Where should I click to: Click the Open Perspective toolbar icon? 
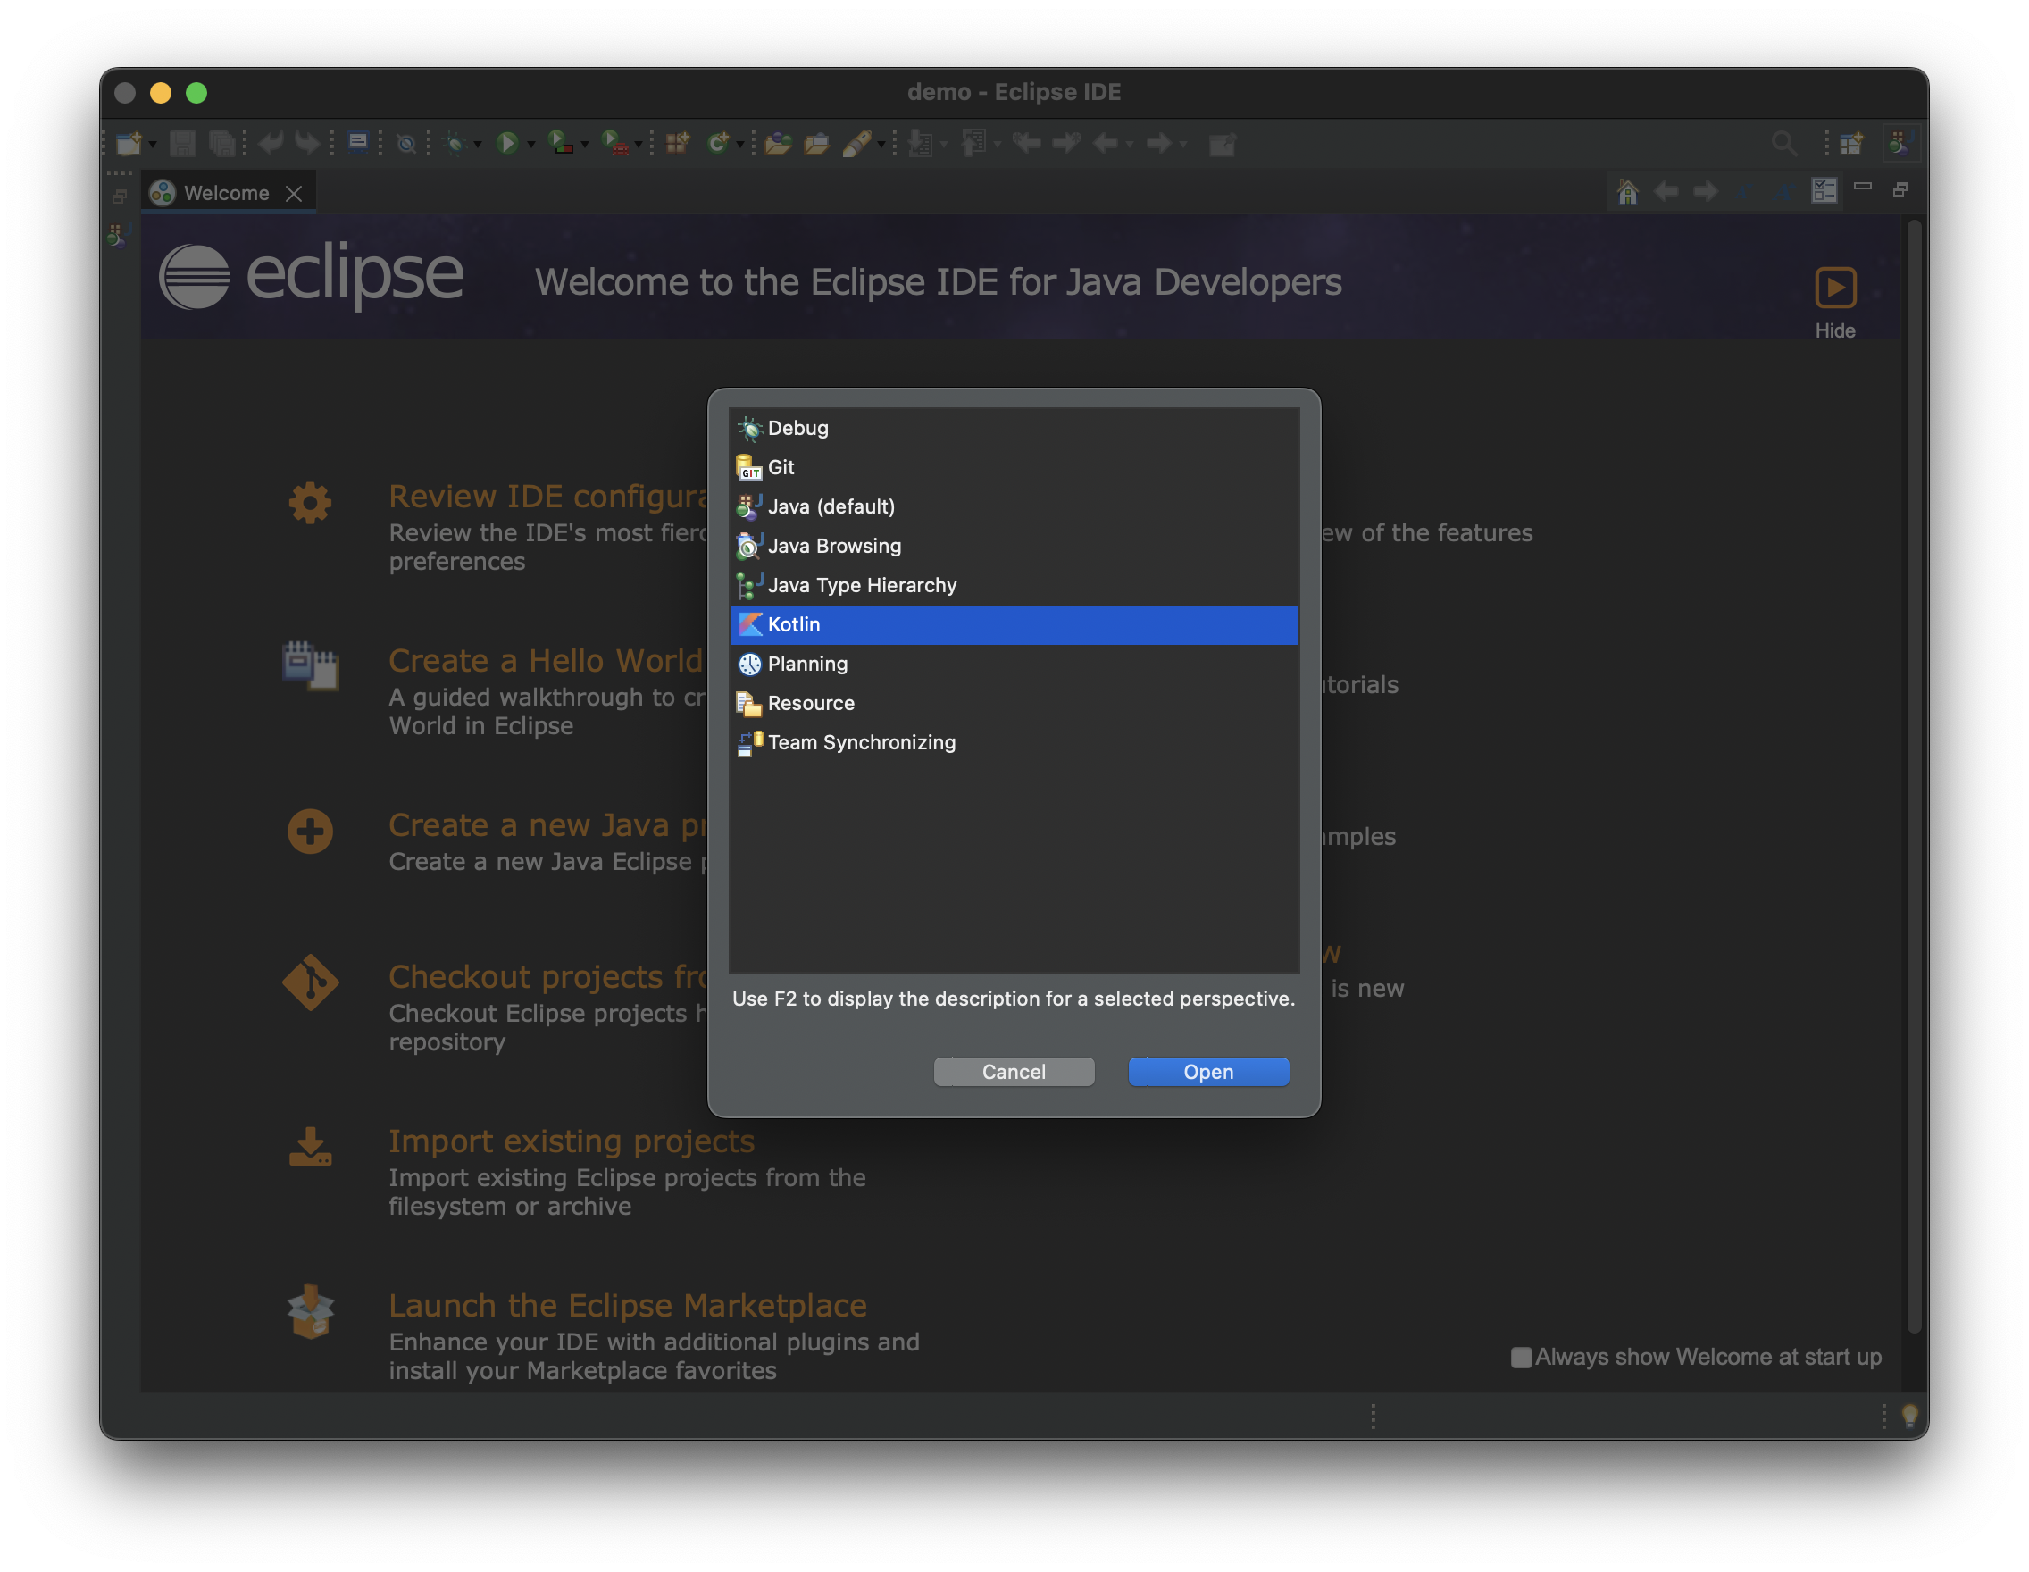click(1850, 143)
